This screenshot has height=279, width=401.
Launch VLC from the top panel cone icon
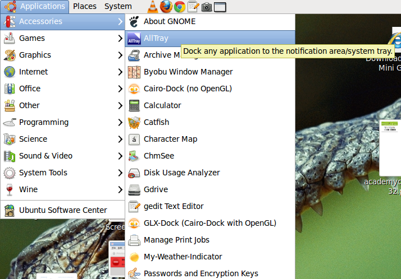[153, 7]
